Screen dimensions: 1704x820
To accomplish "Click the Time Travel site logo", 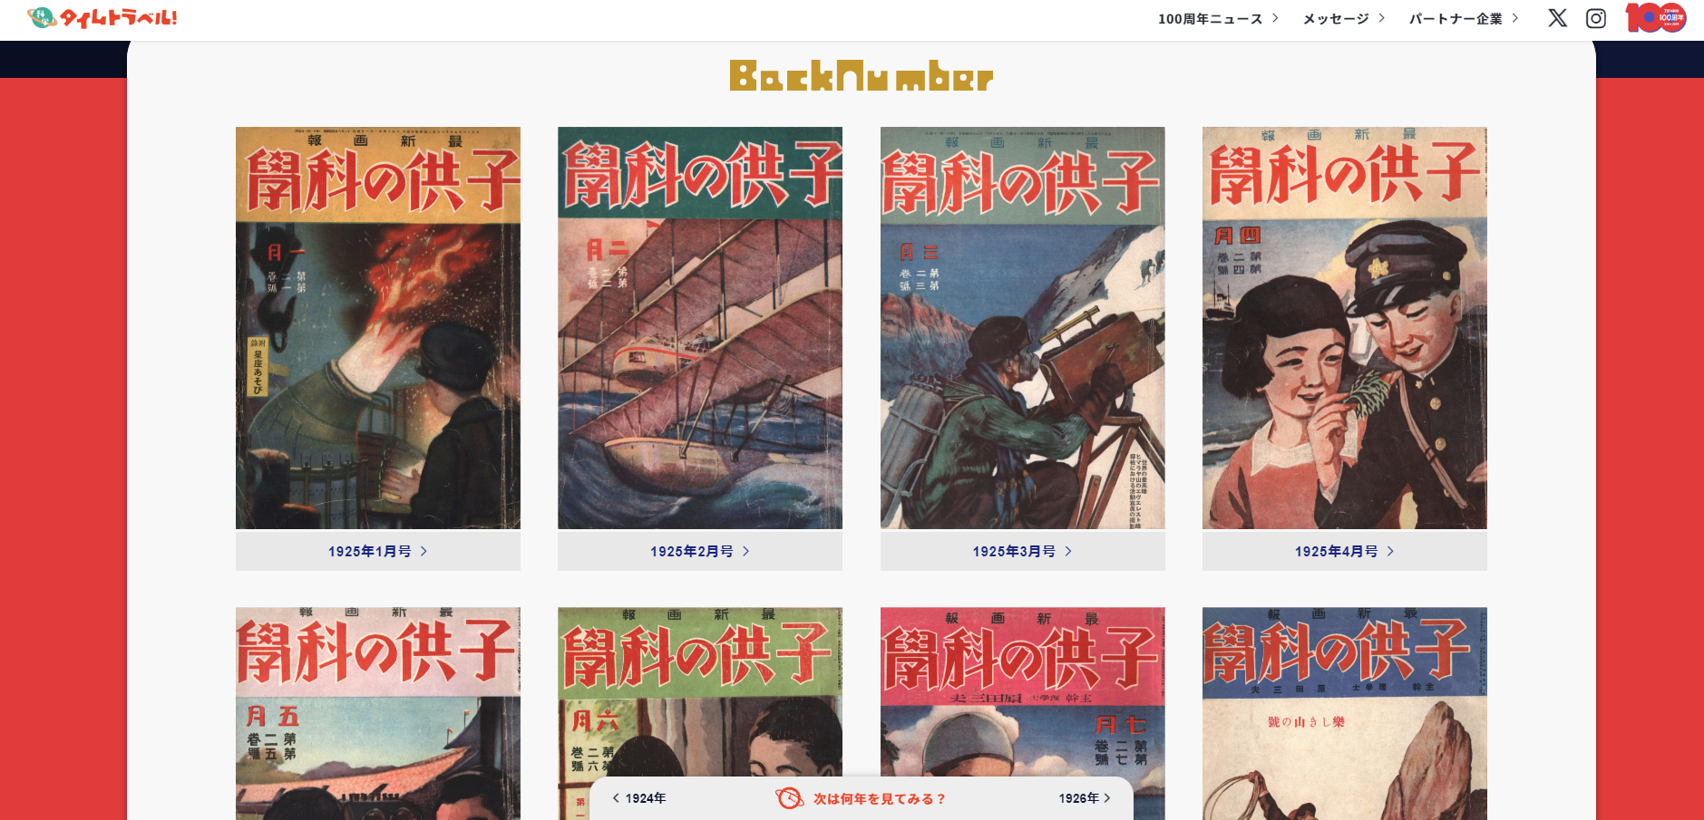I will tap(102, 17).
